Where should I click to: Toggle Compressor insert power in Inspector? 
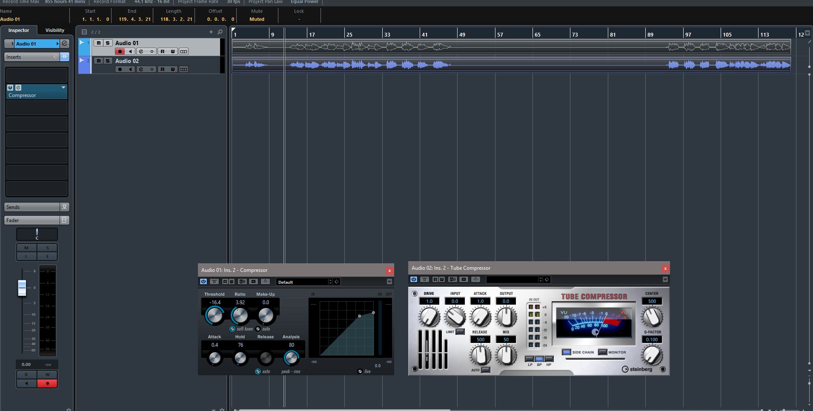click(10, 88)
